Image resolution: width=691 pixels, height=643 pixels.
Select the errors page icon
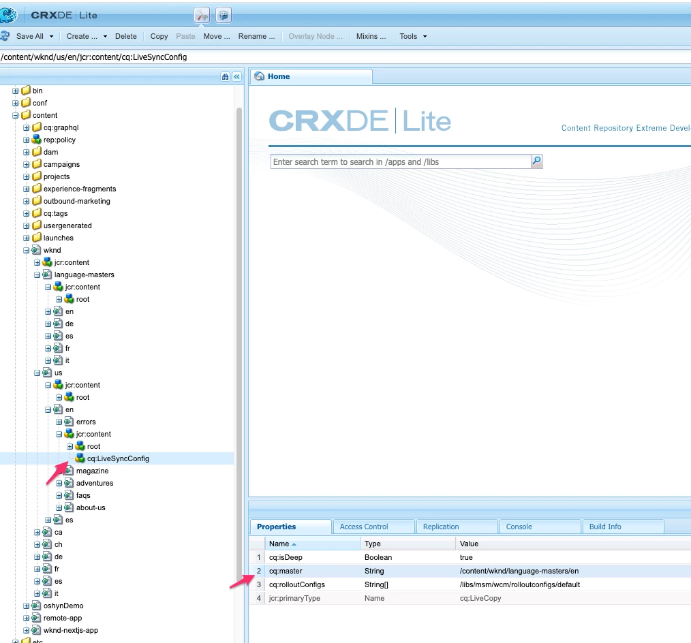[70, 422]
